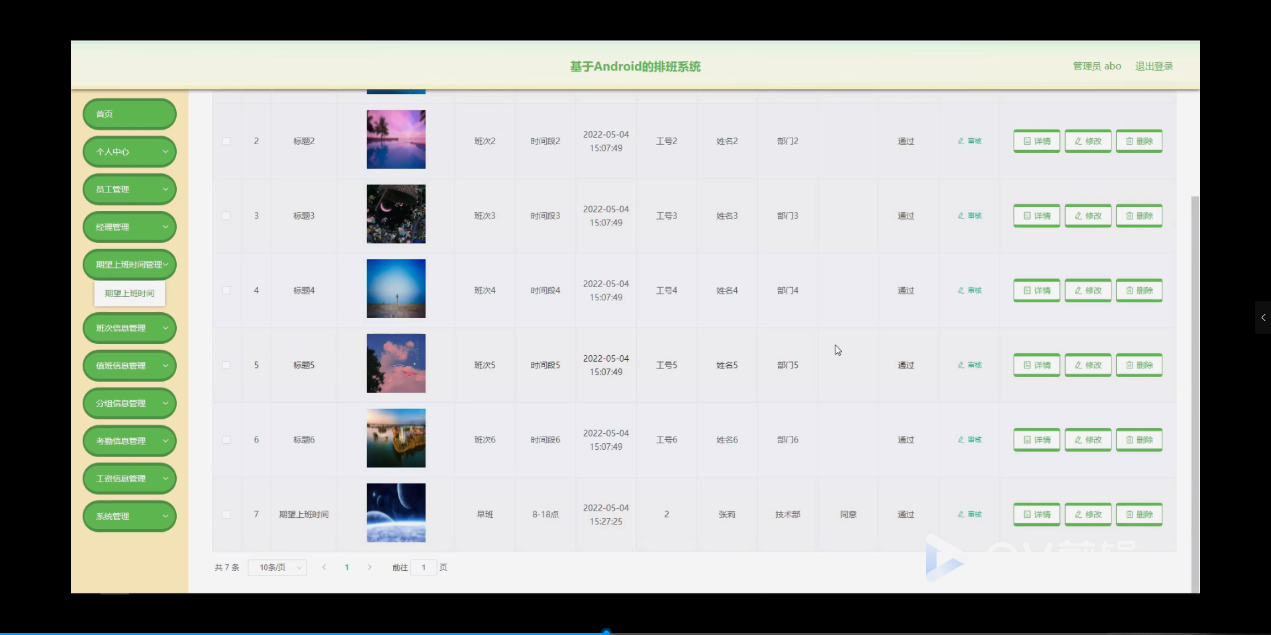
Task: Tick the checkbox on row 2
Action: point(226,140)
